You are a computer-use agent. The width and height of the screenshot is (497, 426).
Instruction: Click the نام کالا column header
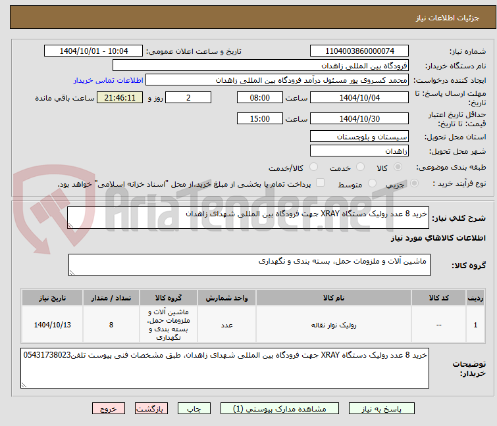(334, 298)
